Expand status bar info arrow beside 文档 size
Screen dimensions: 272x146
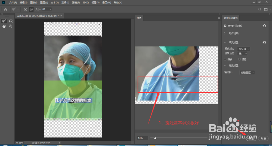click(59, 143)
